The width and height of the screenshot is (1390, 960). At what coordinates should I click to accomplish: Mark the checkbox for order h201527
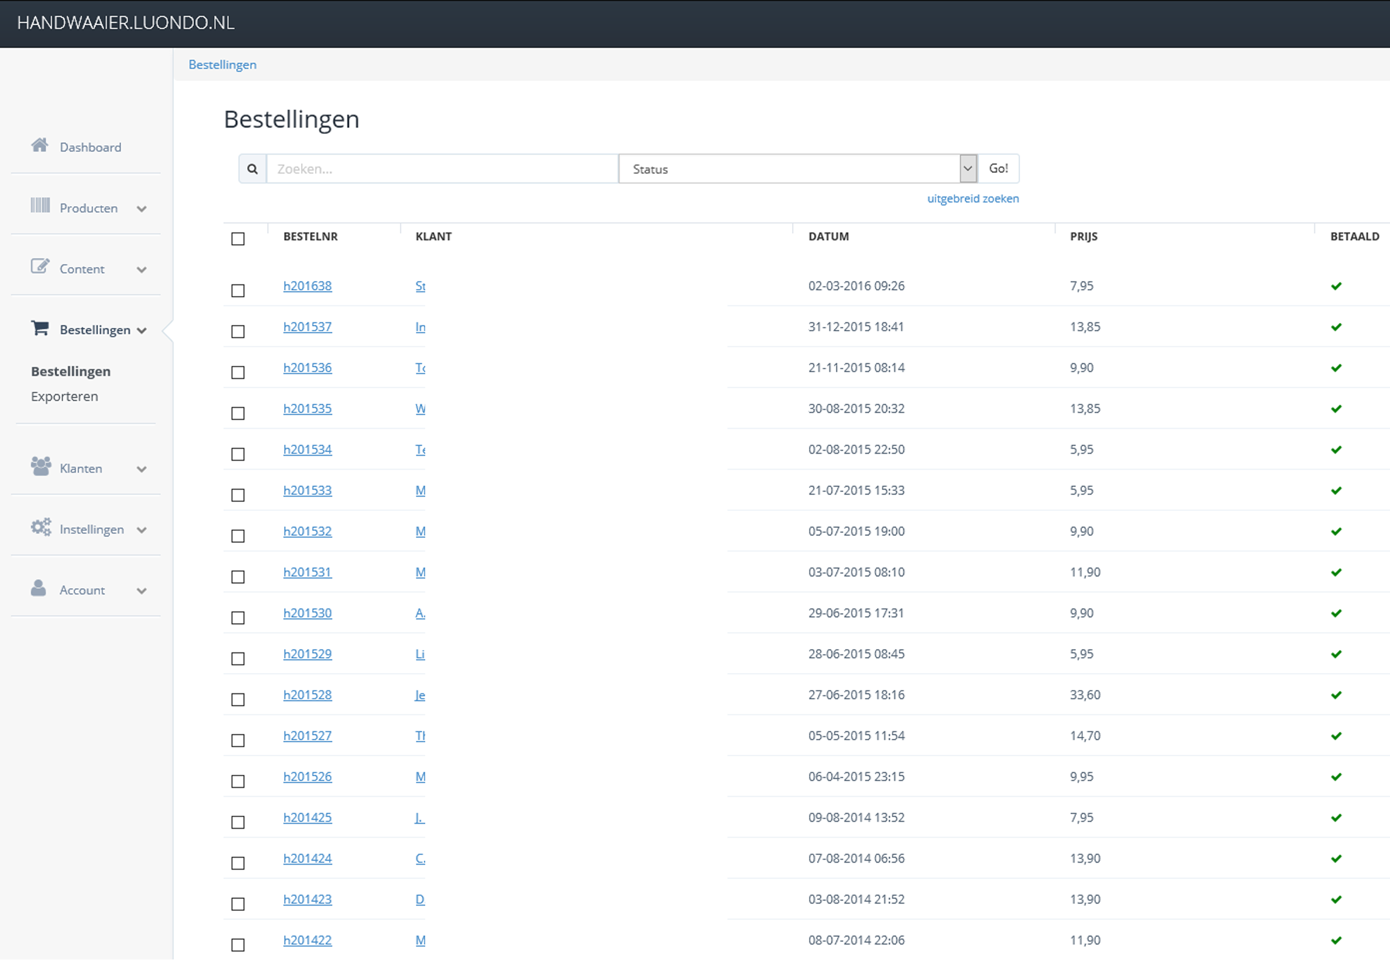[x=239, y=741]
